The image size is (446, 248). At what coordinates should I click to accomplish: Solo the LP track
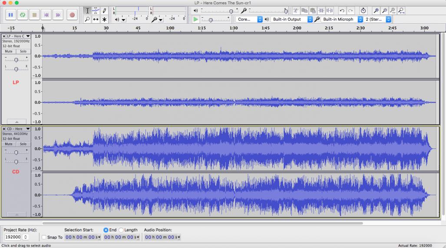(23, 52)
